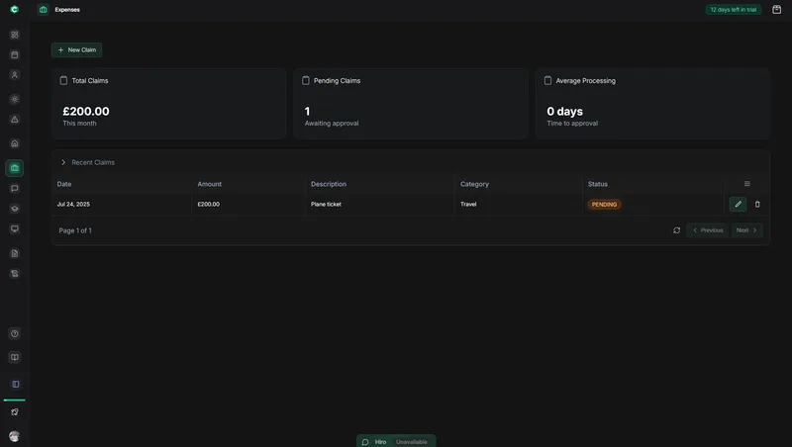
Task: Collapse the Recent Claims section
Action: click(63, 162)
